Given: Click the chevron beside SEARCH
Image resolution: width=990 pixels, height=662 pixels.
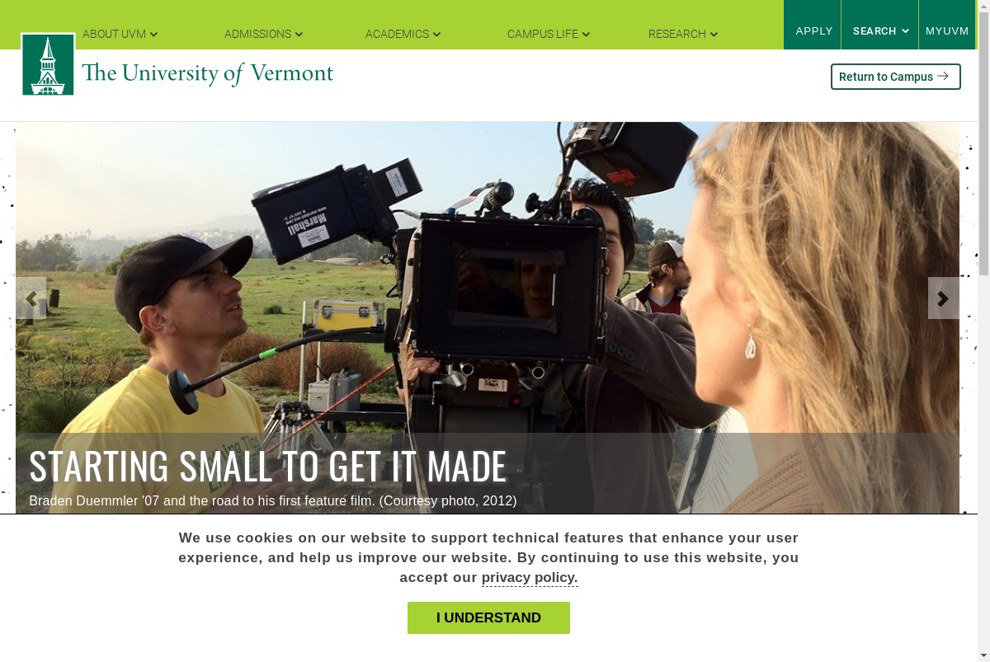Looking at the screenshot, I should click(905, 31).
